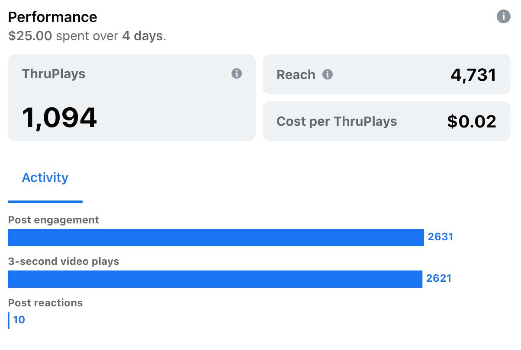Image resolution: width=521 pixels, height=350 pixels.
Task: Click the Performance heading
Action: 52,17
